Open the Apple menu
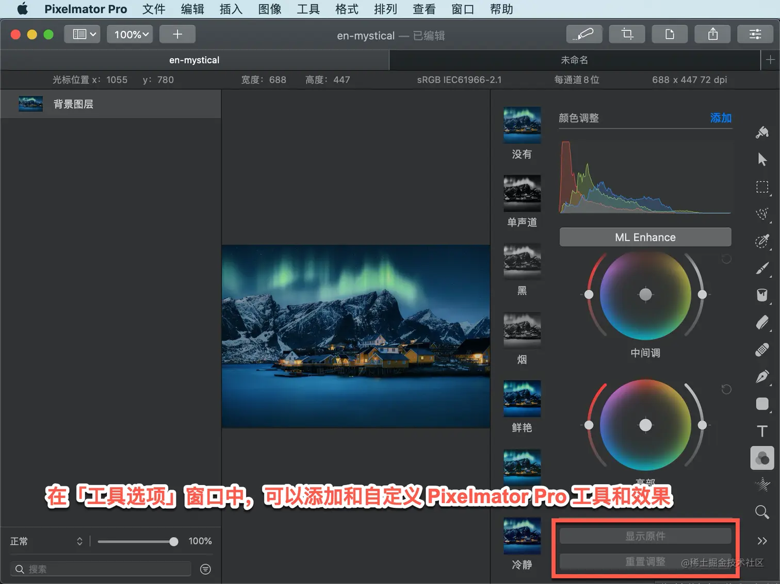Screen dimensions: 780x584 pos(23,9)
